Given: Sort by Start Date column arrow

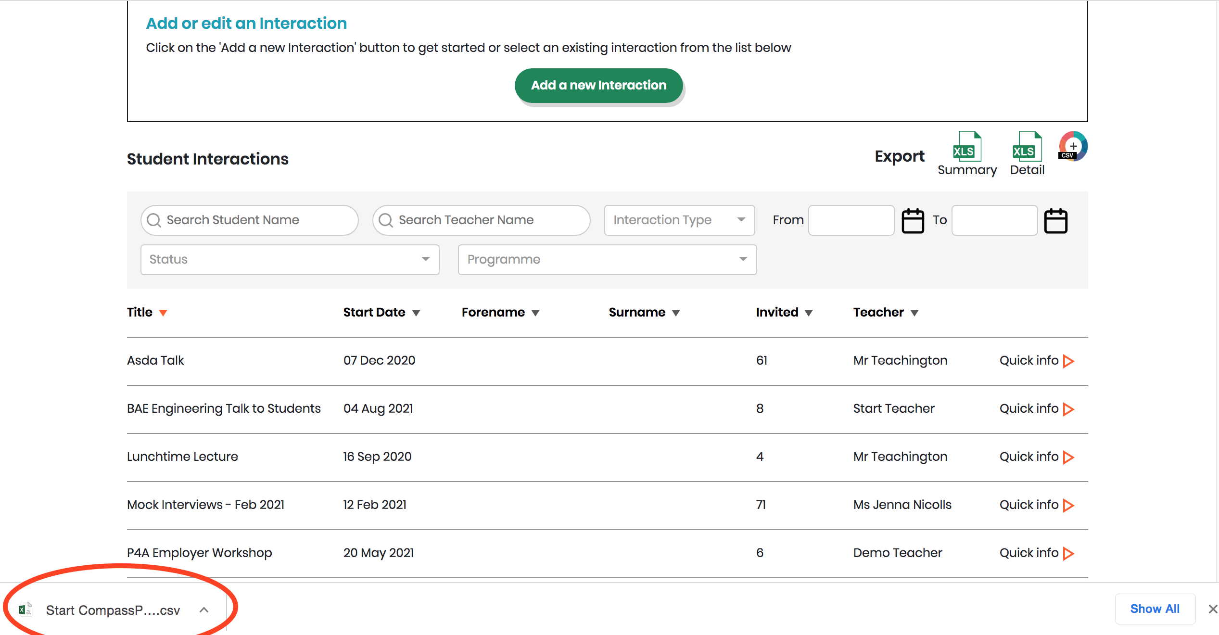Looking at the screenshot, I should (416, 313).
